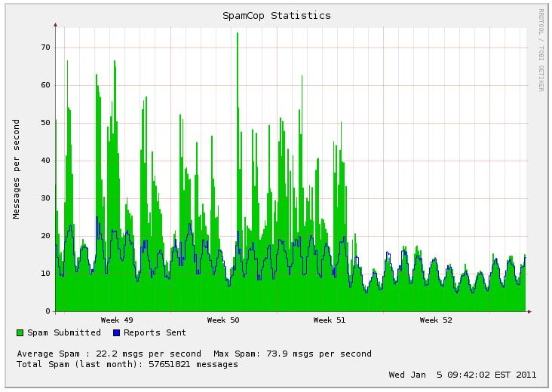Click the 10 value on y-axis

coord(46,274)
